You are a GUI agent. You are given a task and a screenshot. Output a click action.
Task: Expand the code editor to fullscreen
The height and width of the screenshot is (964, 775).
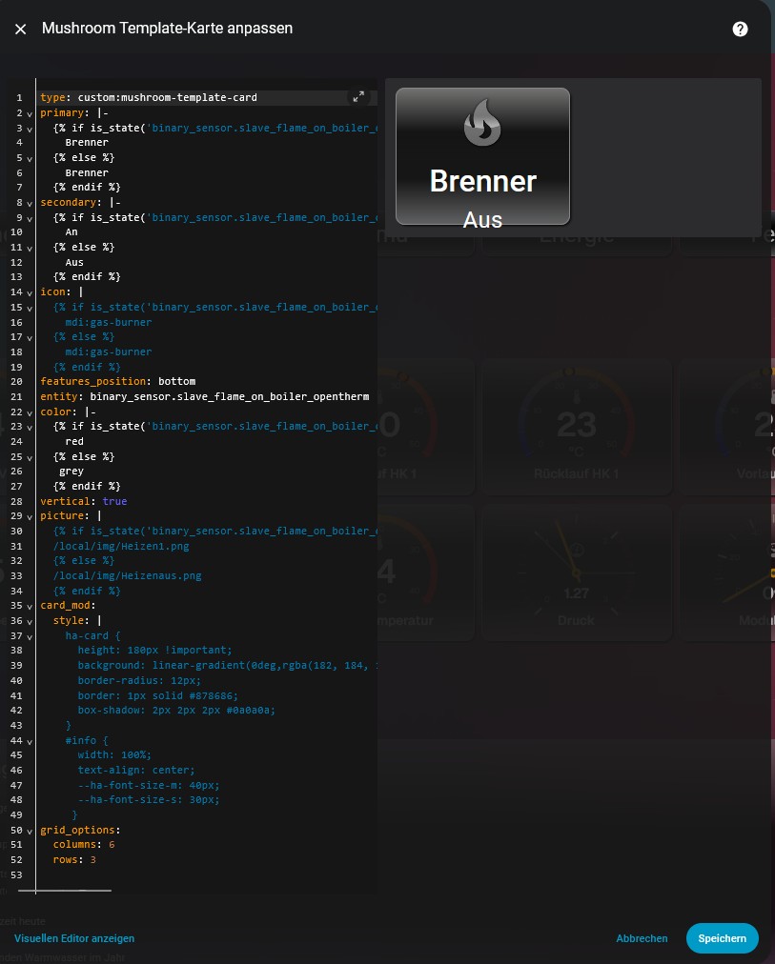(358, 97)
